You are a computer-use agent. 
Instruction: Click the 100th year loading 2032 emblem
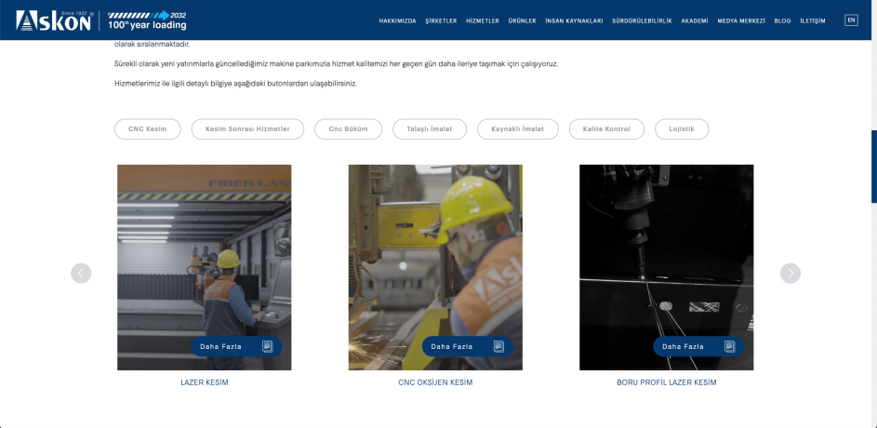(x=147, y=20)
